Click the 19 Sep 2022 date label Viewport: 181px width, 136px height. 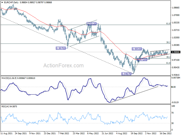pos(137,133)
